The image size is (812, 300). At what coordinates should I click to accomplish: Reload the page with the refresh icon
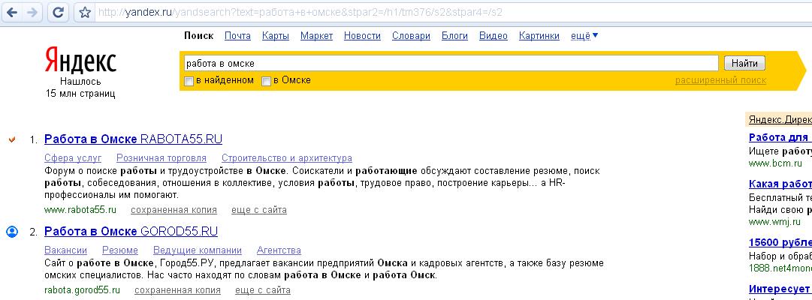coord(59,13)
